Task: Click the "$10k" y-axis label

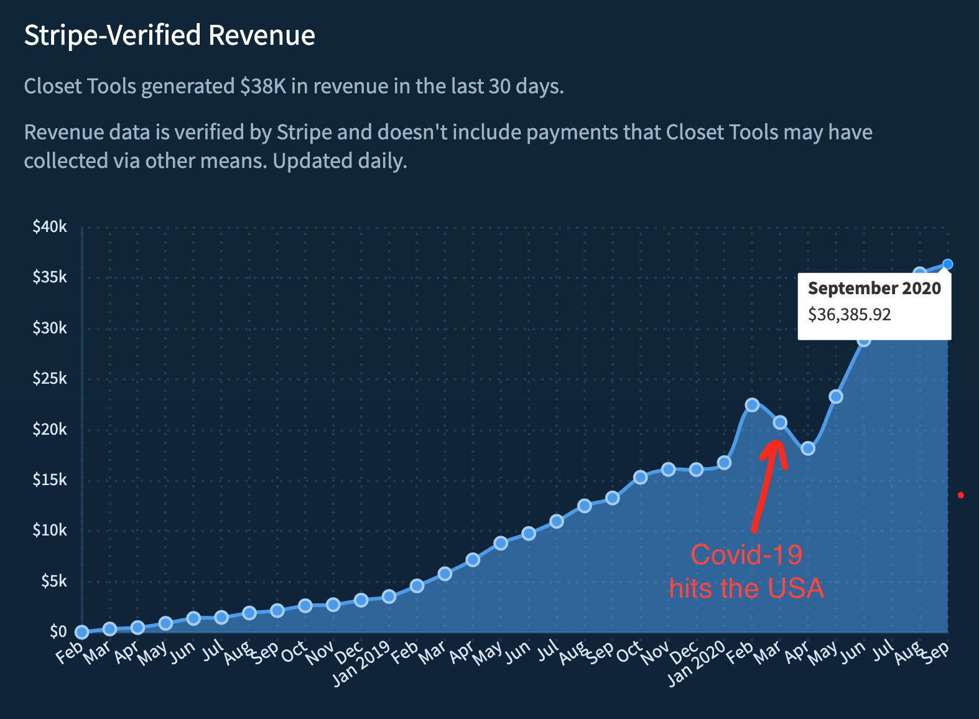Action: 50,530
